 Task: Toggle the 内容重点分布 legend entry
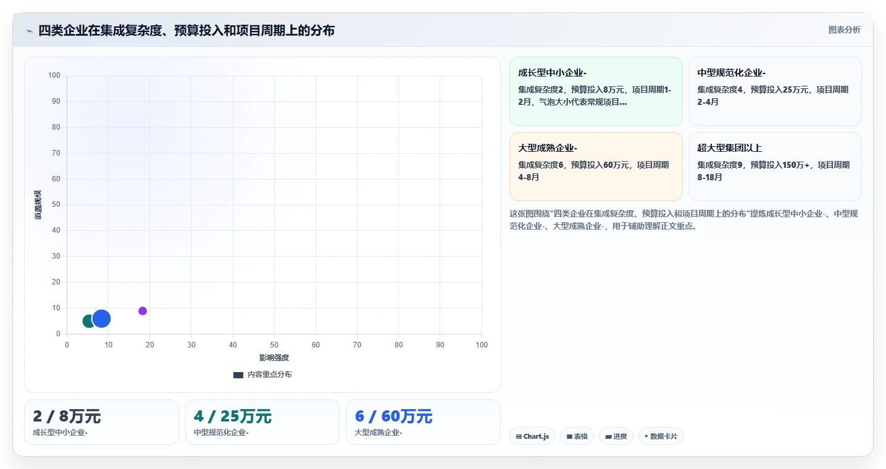coord(262,375)
